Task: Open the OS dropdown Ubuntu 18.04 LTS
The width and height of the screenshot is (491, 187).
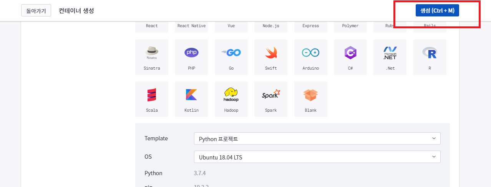Action: click(317, 157)
